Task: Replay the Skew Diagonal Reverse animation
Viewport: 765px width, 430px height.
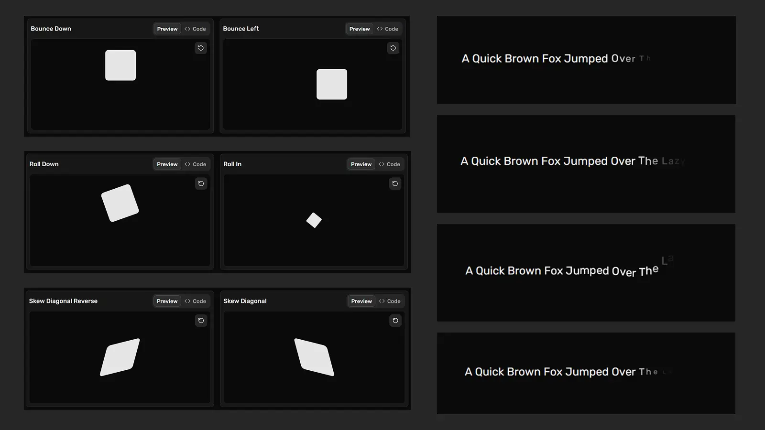Action: coord(201,321)
